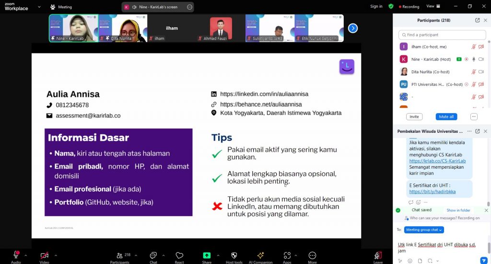Expand audio options arrow next to Audio

pos(26,255)
